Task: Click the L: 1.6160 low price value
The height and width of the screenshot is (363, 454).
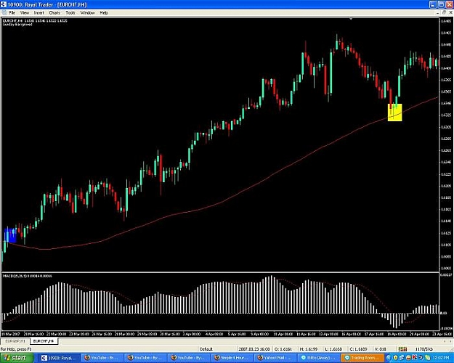Action: [334, 349]
